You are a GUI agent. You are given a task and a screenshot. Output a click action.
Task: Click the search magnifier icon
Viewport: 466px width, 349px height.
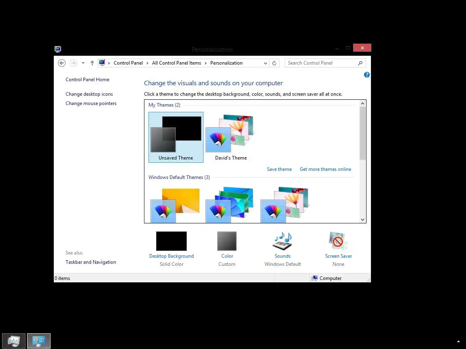click(x=360, y=63)
